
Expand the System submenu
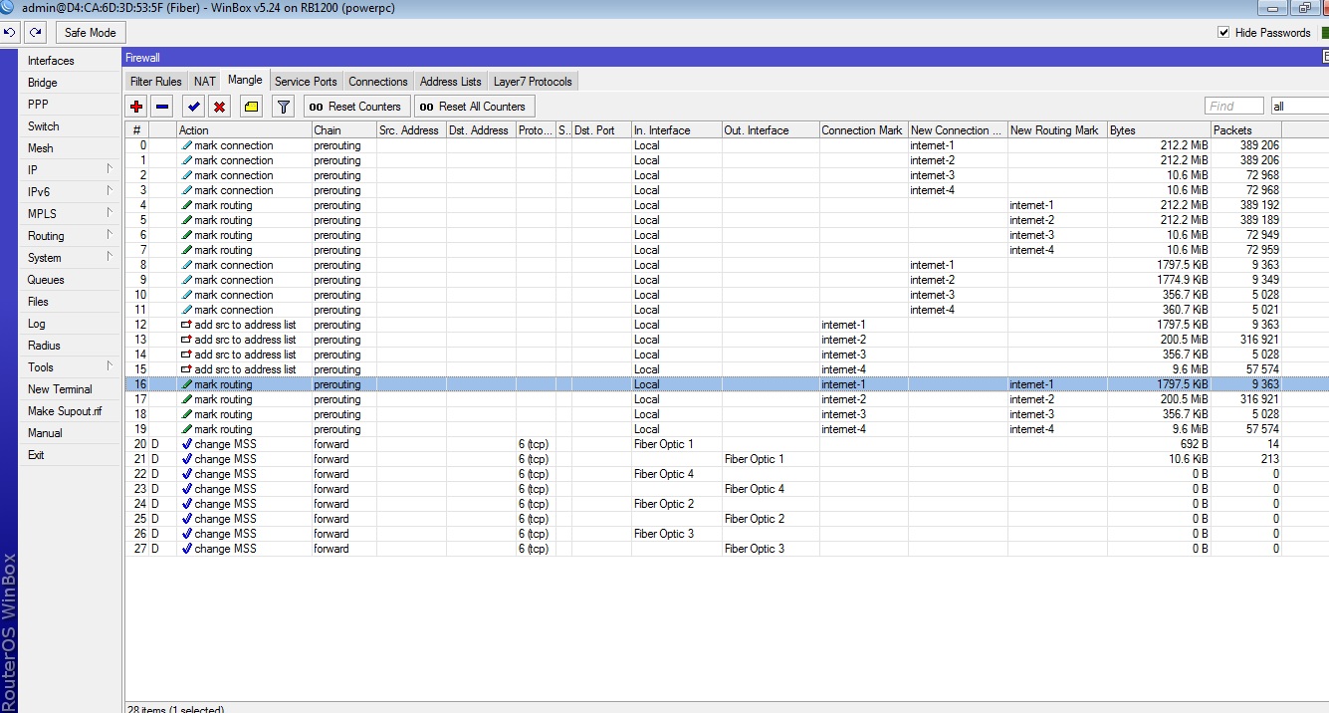70,258
